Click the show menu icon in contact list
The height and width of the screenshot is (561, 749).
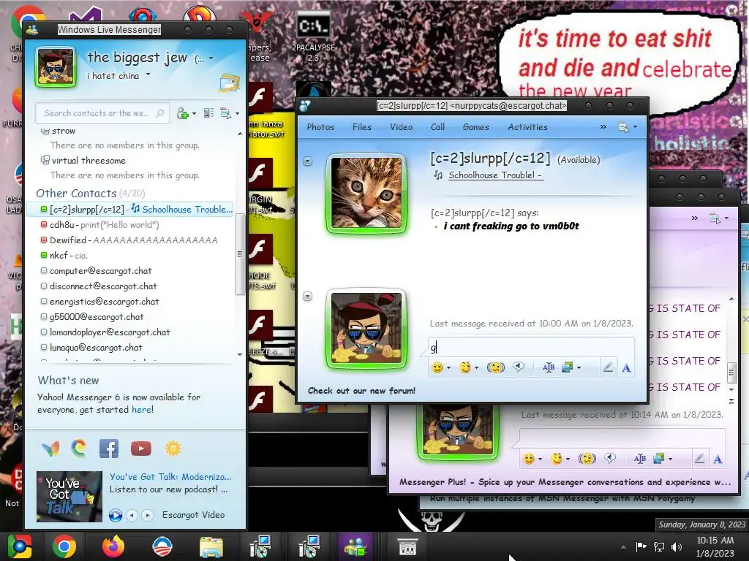point(225,113)
